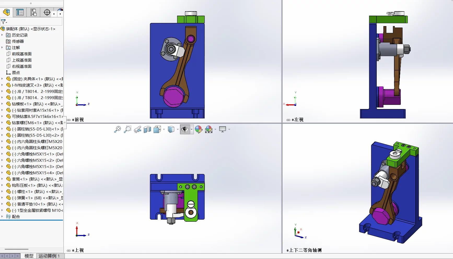Viewport: 453px width, 259px height.
Task: Select the 右视基准面 plane
Action: tap(19, 66)
